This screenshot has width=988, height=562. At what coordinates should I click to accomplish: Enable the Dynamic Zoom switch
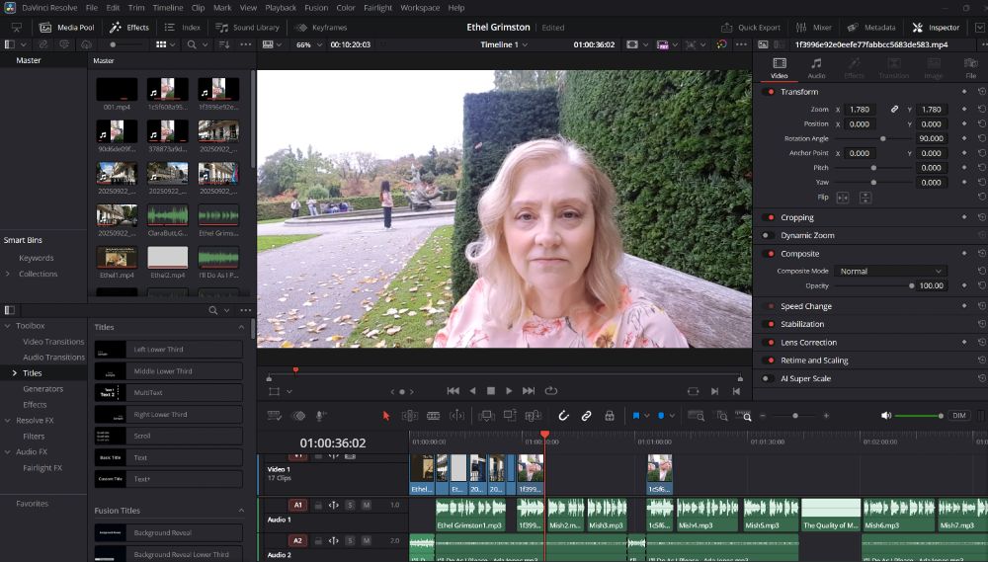tap(768, 236)
